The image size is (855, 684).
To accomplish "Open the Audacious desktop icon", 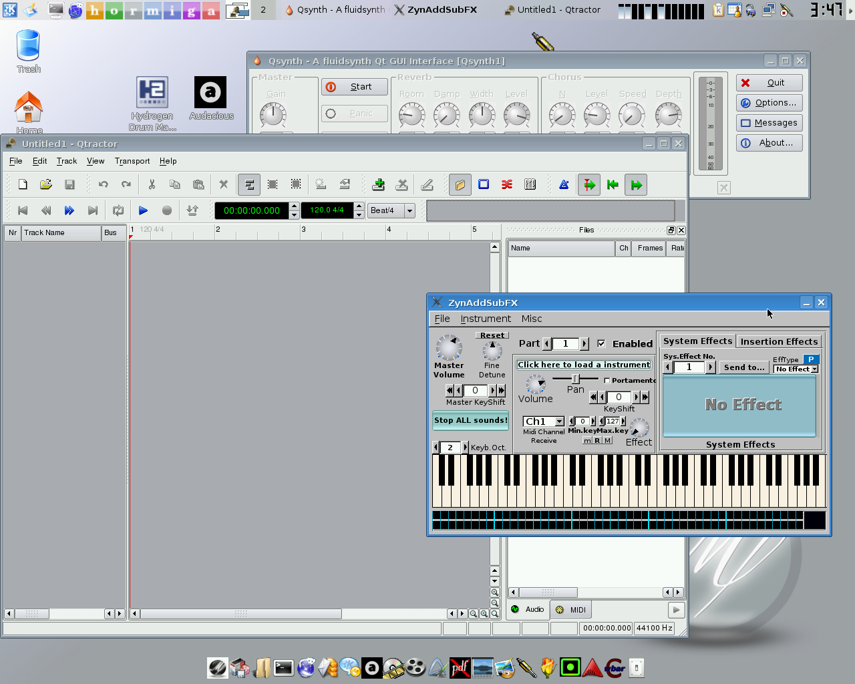I will point(211,98).
